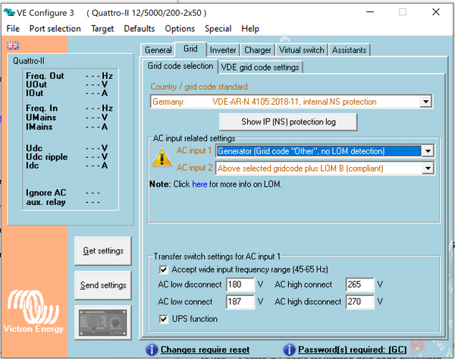This screenshot has width=455, height=359.
Task: Toggle the UPS function checkbox
Action: [163, 320]
